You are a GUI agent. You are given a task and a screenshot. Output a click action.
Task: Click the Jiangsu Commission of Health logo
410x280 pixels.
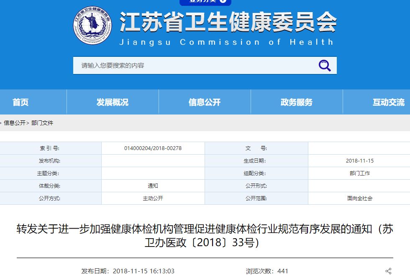pos(92,27)
